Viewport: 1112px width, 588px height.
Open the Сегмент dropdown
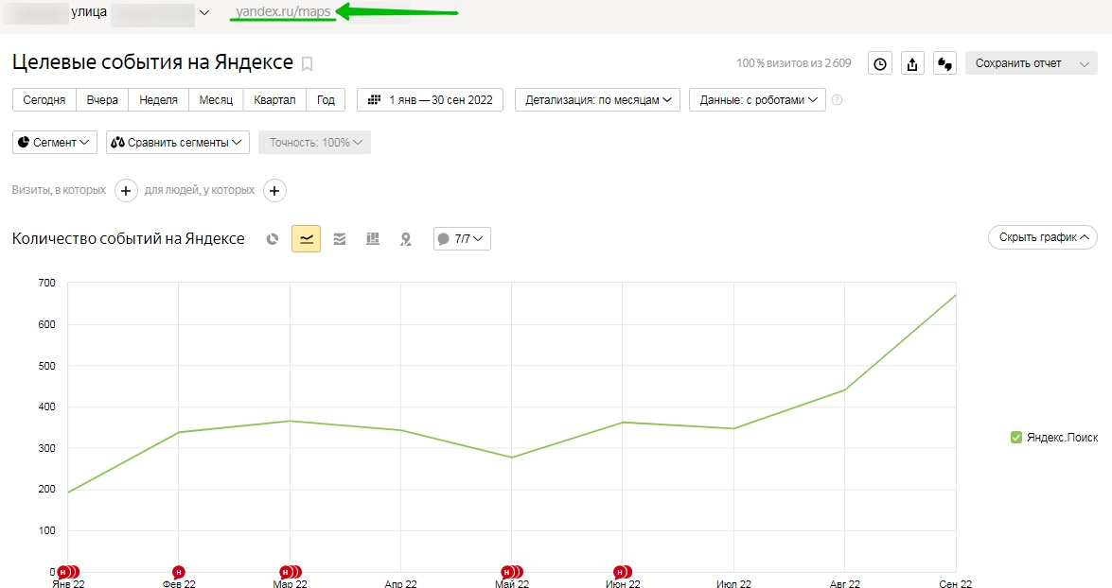pyautogui.click(x=55, y=143)
